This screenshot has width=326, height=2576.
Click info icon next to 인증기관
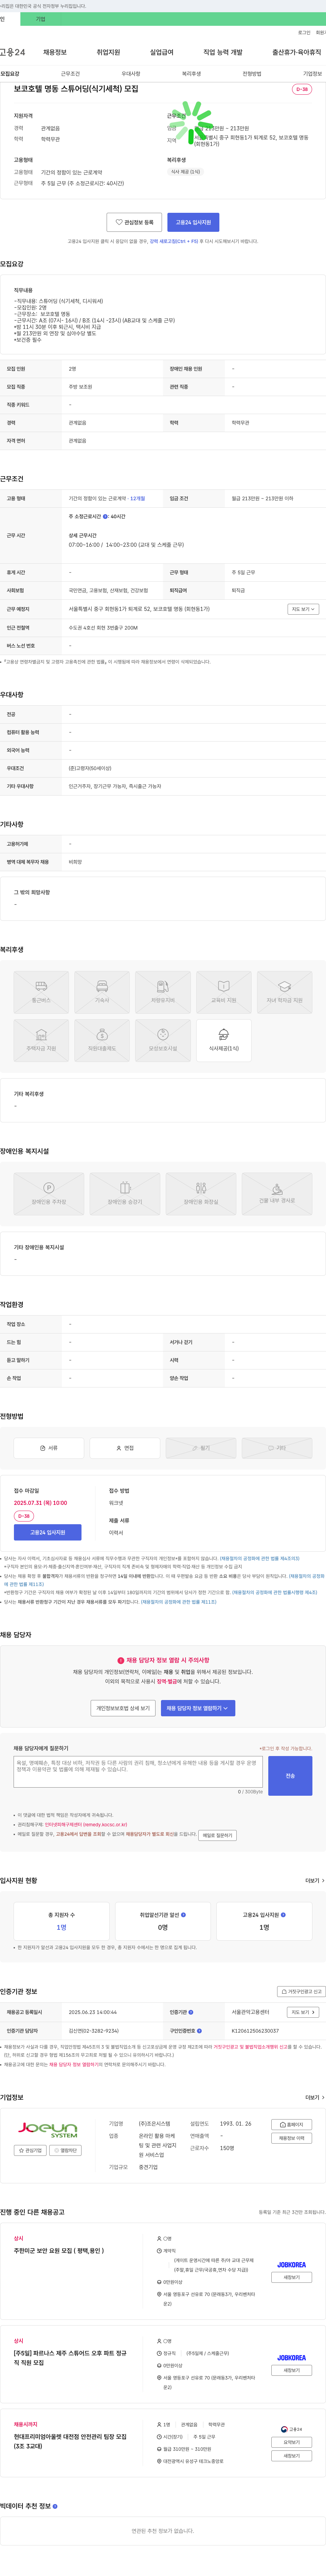[x=191, y=2012]
